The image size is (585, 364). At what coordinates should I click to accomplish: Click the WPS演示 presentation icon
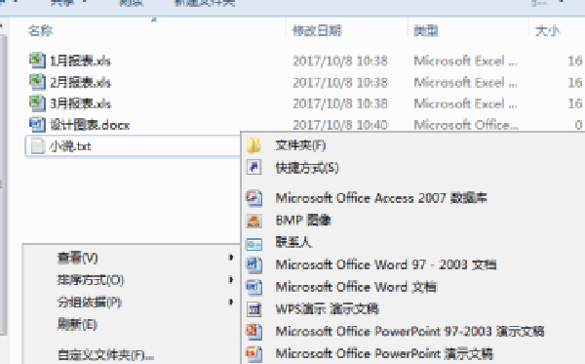click(253, 309)
